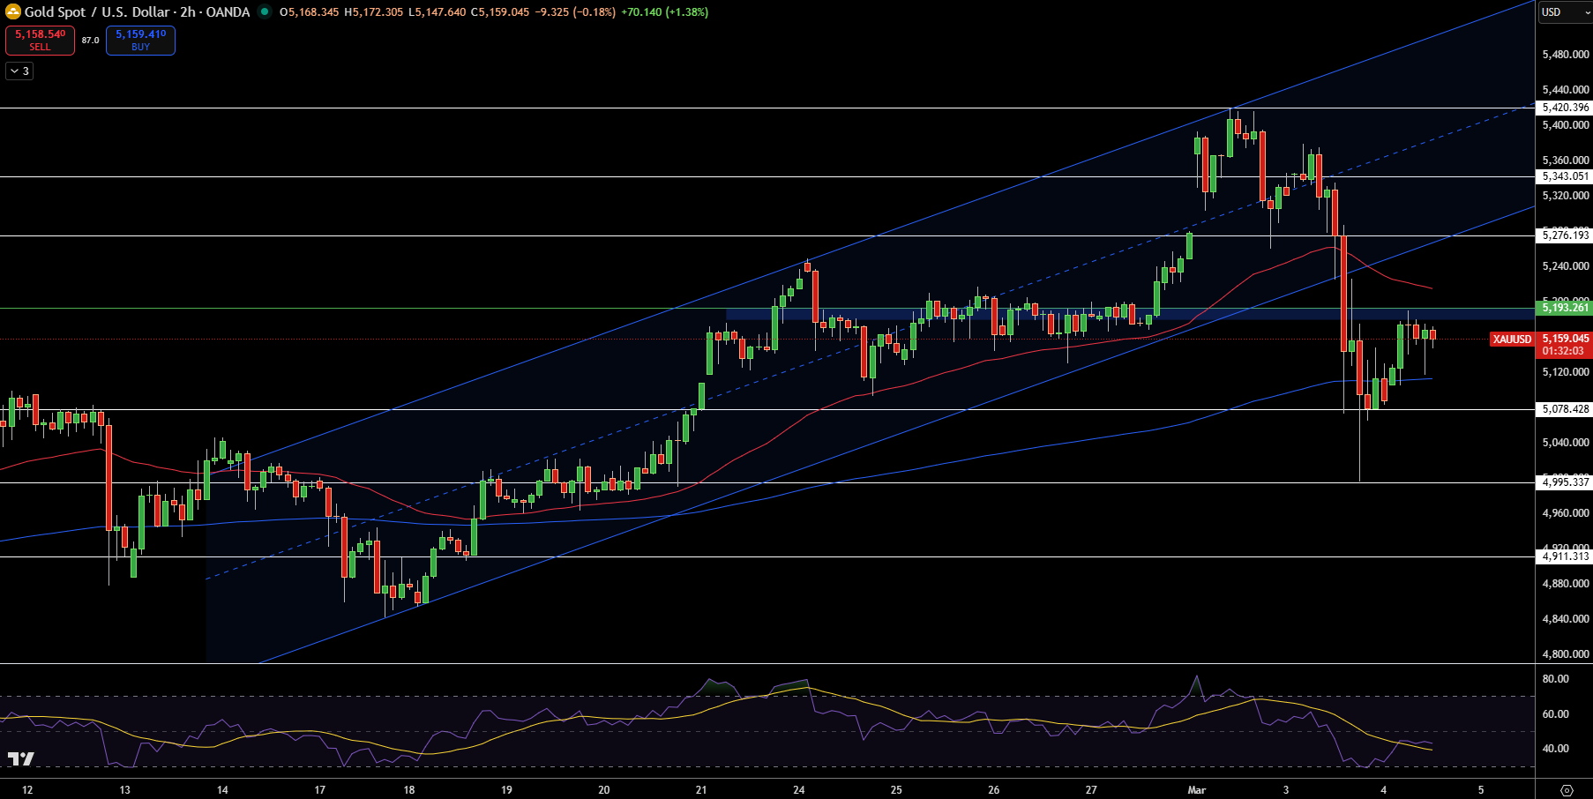Click the green market status dot
Image resolution: width=1593 pixels, height=799 pixels.
pos(264,12)
